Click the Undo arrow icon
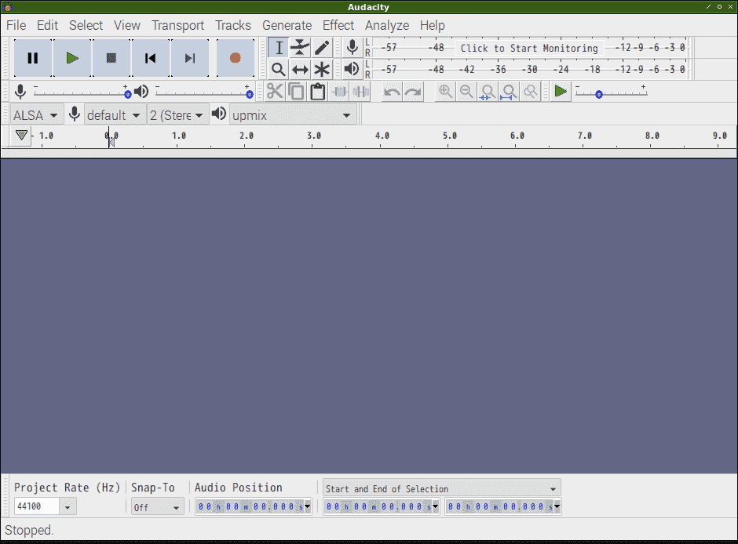Image resolution: width=738 pixels, height=544 pixels. coord(392,92)
